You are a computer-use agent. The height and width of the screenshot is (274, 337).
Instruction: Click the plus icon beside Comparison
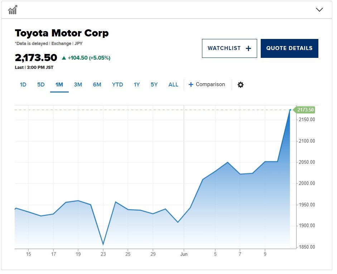(x=191, y=85)
